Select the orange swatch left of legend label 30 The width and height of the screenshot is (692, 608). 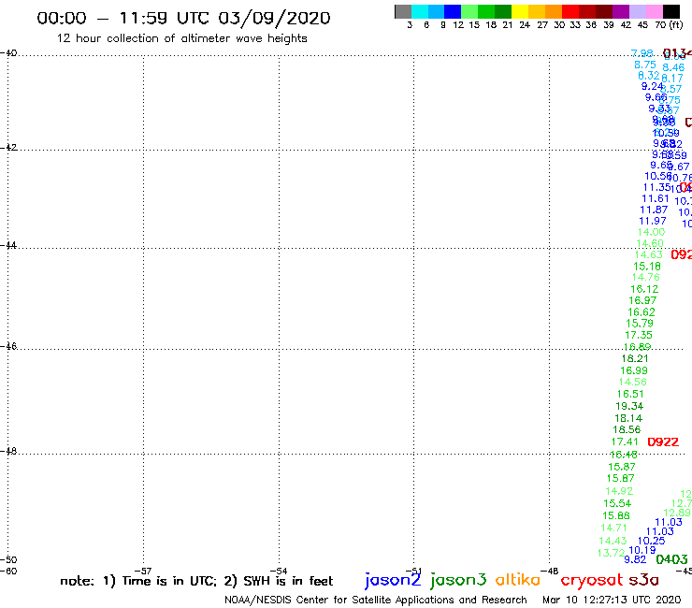coord(554,11)
